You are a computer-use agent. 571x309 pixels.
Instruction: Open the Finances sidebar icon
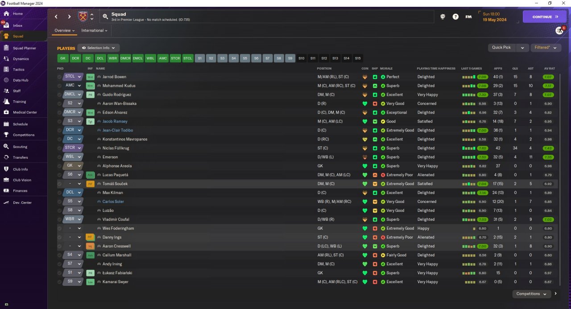tap(6, 190)
